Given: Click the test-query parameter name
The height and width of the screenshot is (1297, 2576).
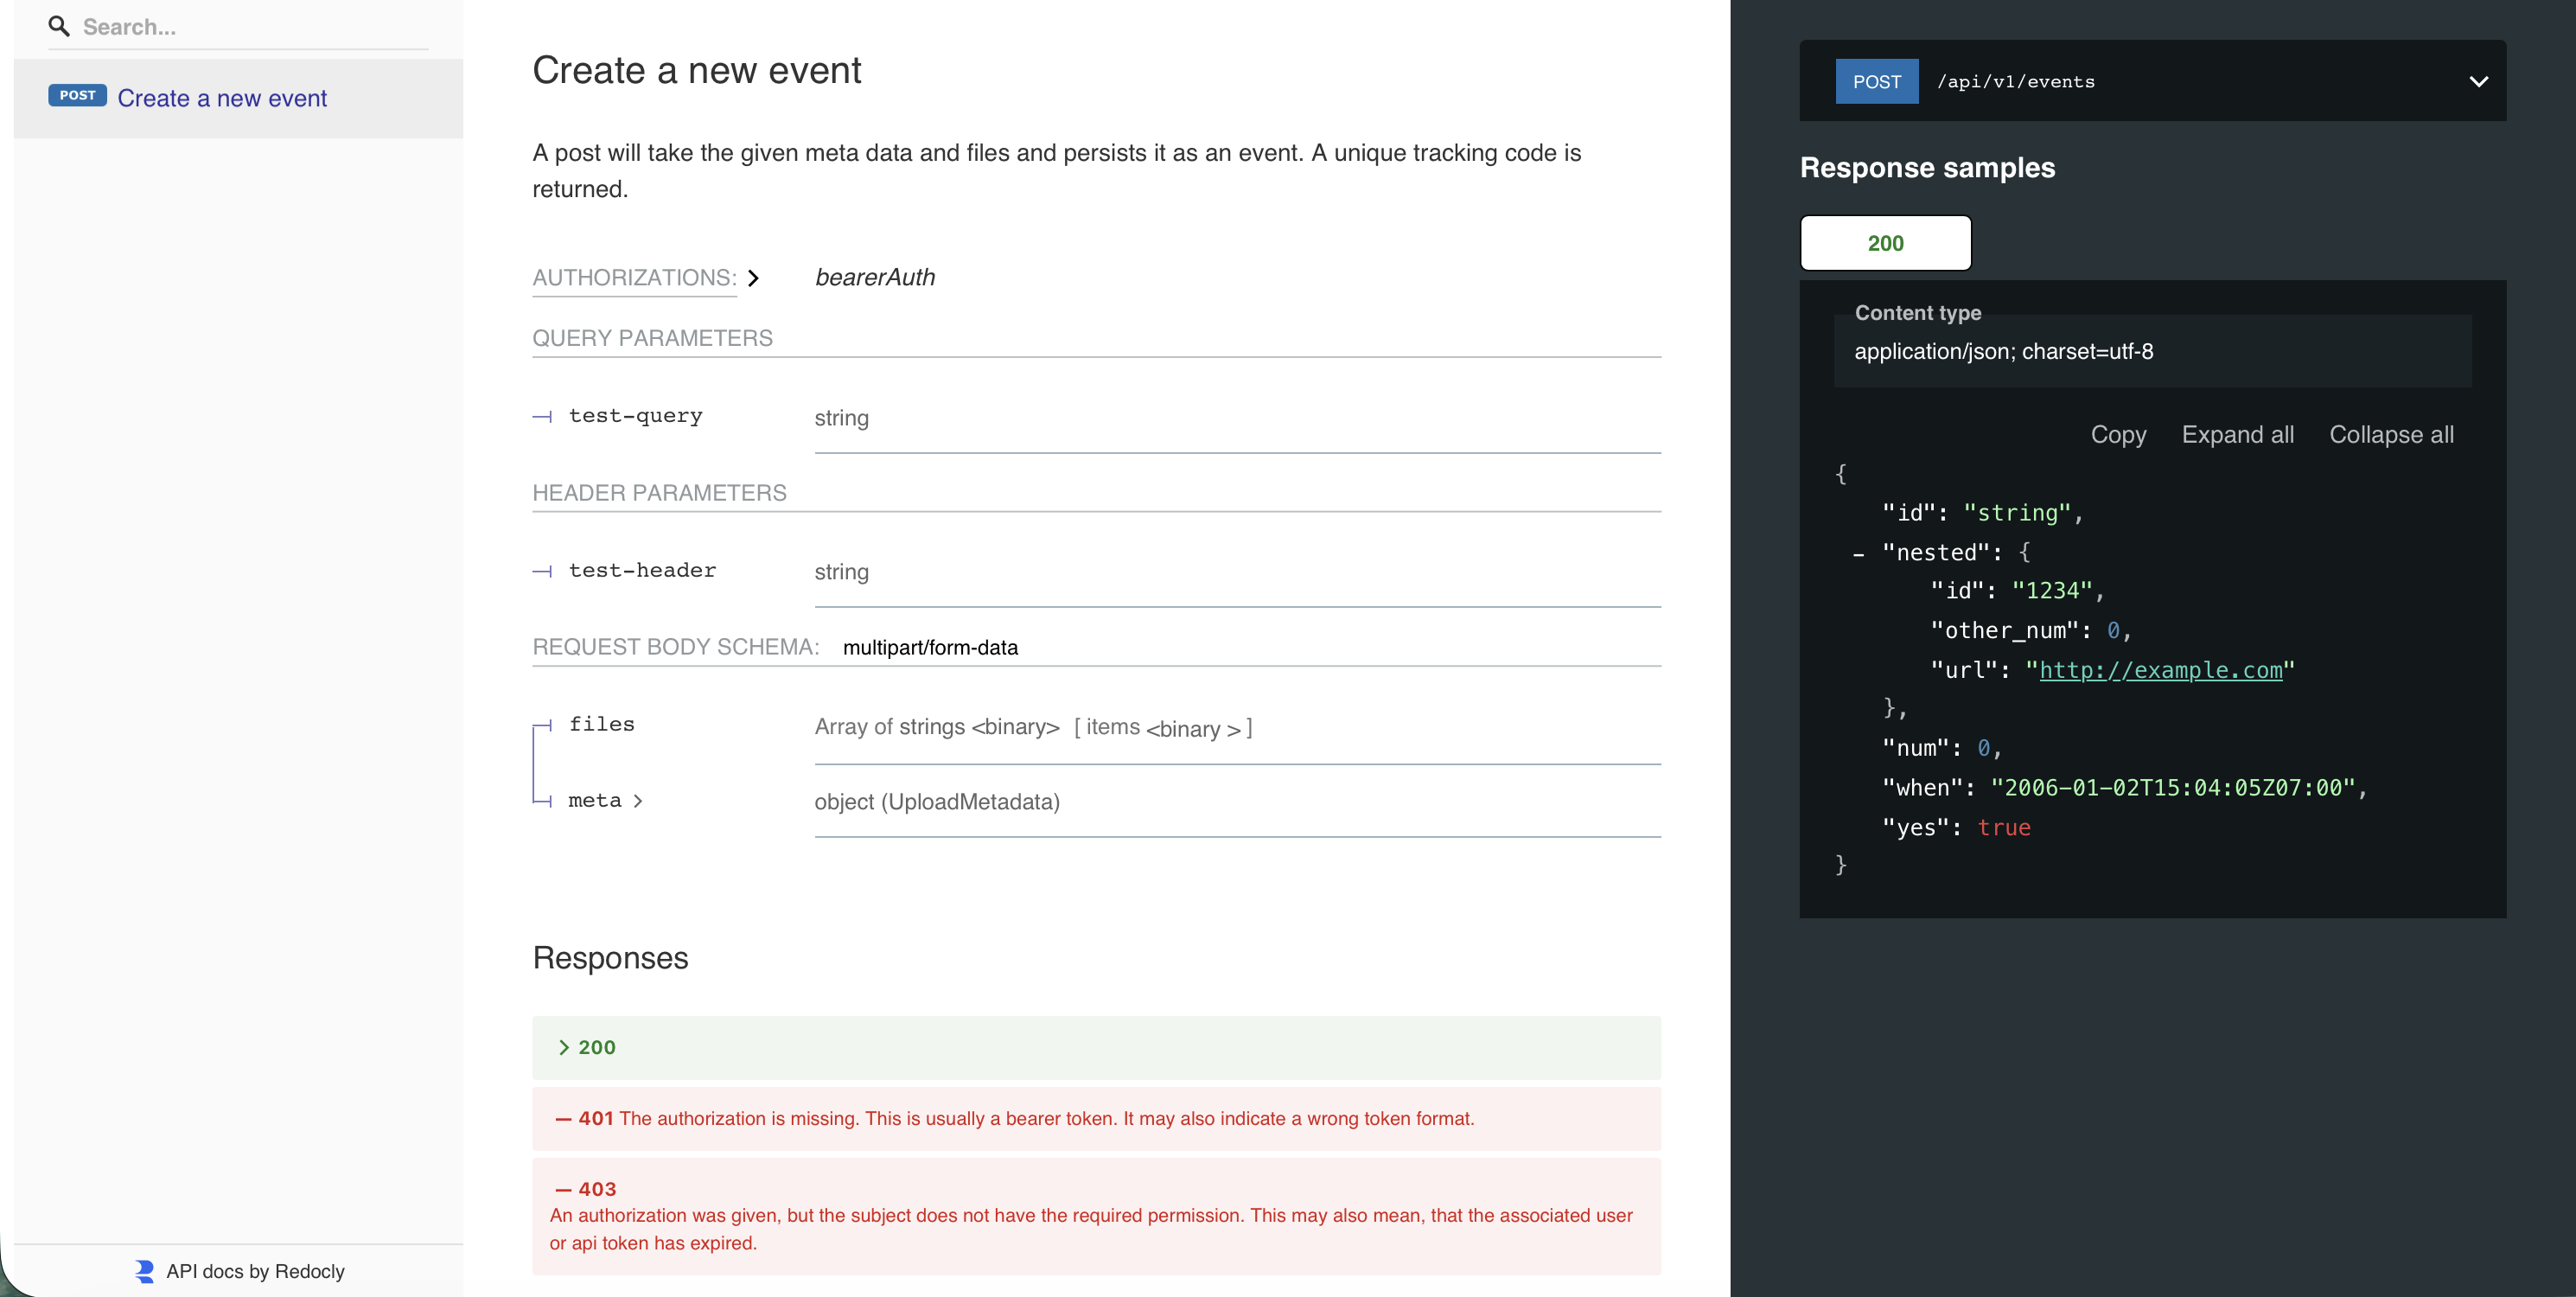Looking at the screenshot, I should pyautogui.click(x=635, y=416).
